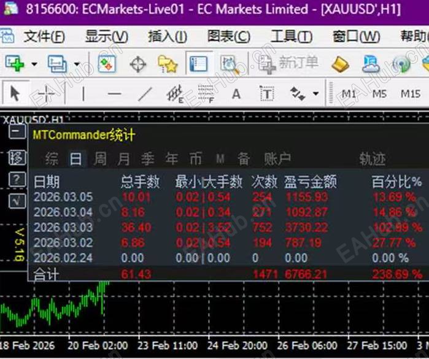Viewport: 429px width, 359px height.
Task: Select the 周 weekly tab
Action: pyautogui.click(x=100, y=159)
